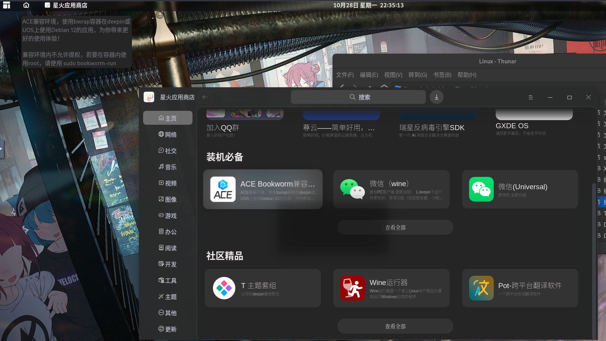This screenshot has width=606, height=341.
Task: Open the 瑞星反病毒引擎SDK banner
Action: [438, 124]
